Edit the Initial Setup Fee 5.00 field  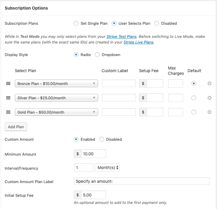[94, 195]
